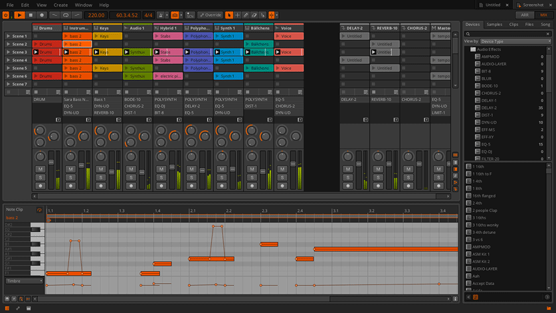Open the Timbre expression dropdown
The height and width of the screenshot is (313, 556).
[24, 281]
